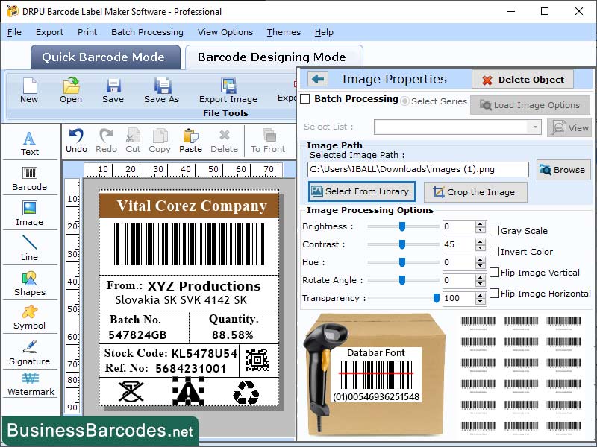Image resolution: width=597 pixels, height=447 pixels.
Task: Switch to Quick Barcode Mode tab
Action: pos(104,57)
